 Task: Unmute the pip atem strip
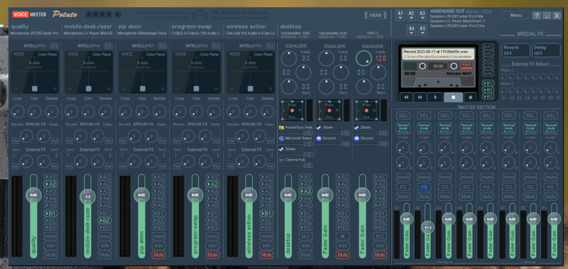point(159,255)
